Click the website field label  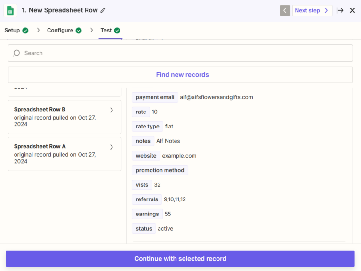pyautogui.click(x=146, y=156)
